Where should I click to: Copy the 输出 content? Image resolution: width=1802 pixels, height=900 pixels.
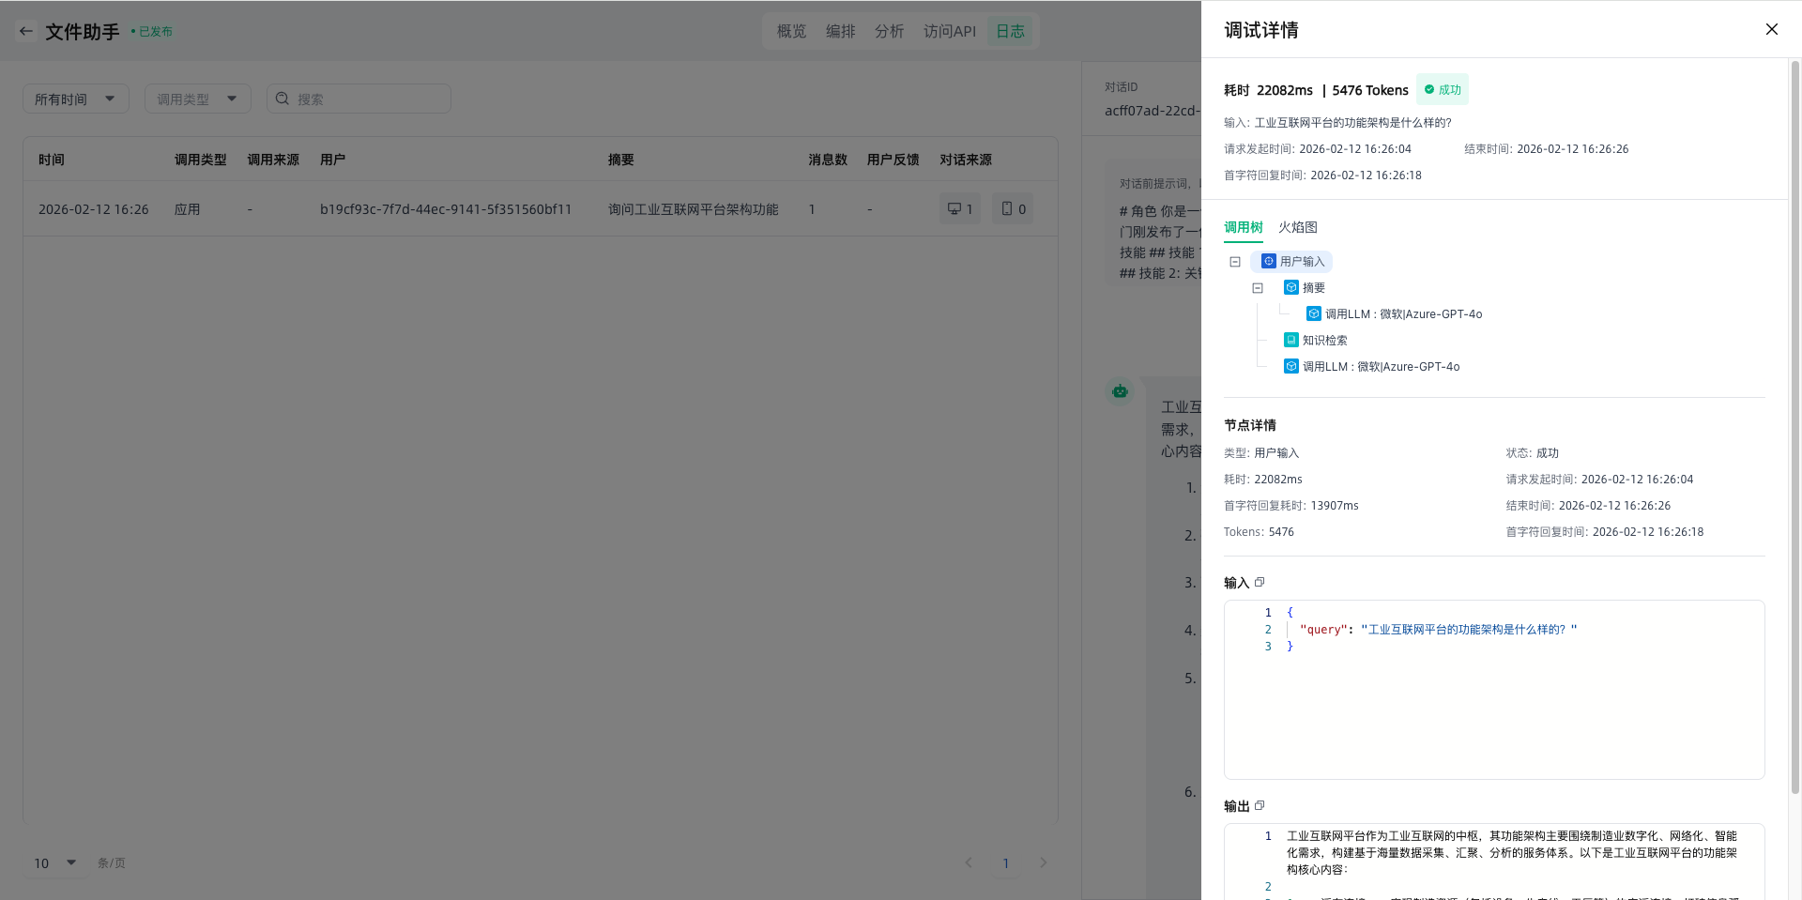[x=1260, y=805]
